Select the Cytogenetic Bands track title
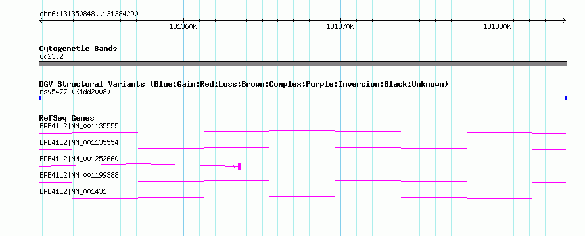Image resolution: width=585 pixels, height=236 pixels. [x=78, y=49]
